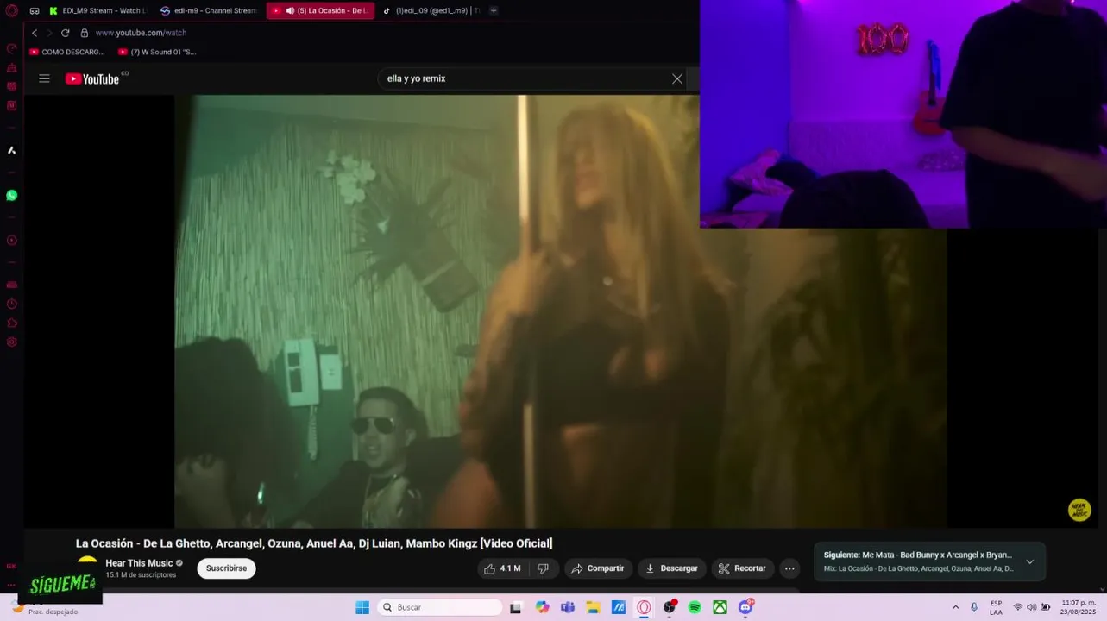Open the Twitch panel in sidebar
Image resolution: width=1107 pixels, height=621 pixels.
pos(11,105)
